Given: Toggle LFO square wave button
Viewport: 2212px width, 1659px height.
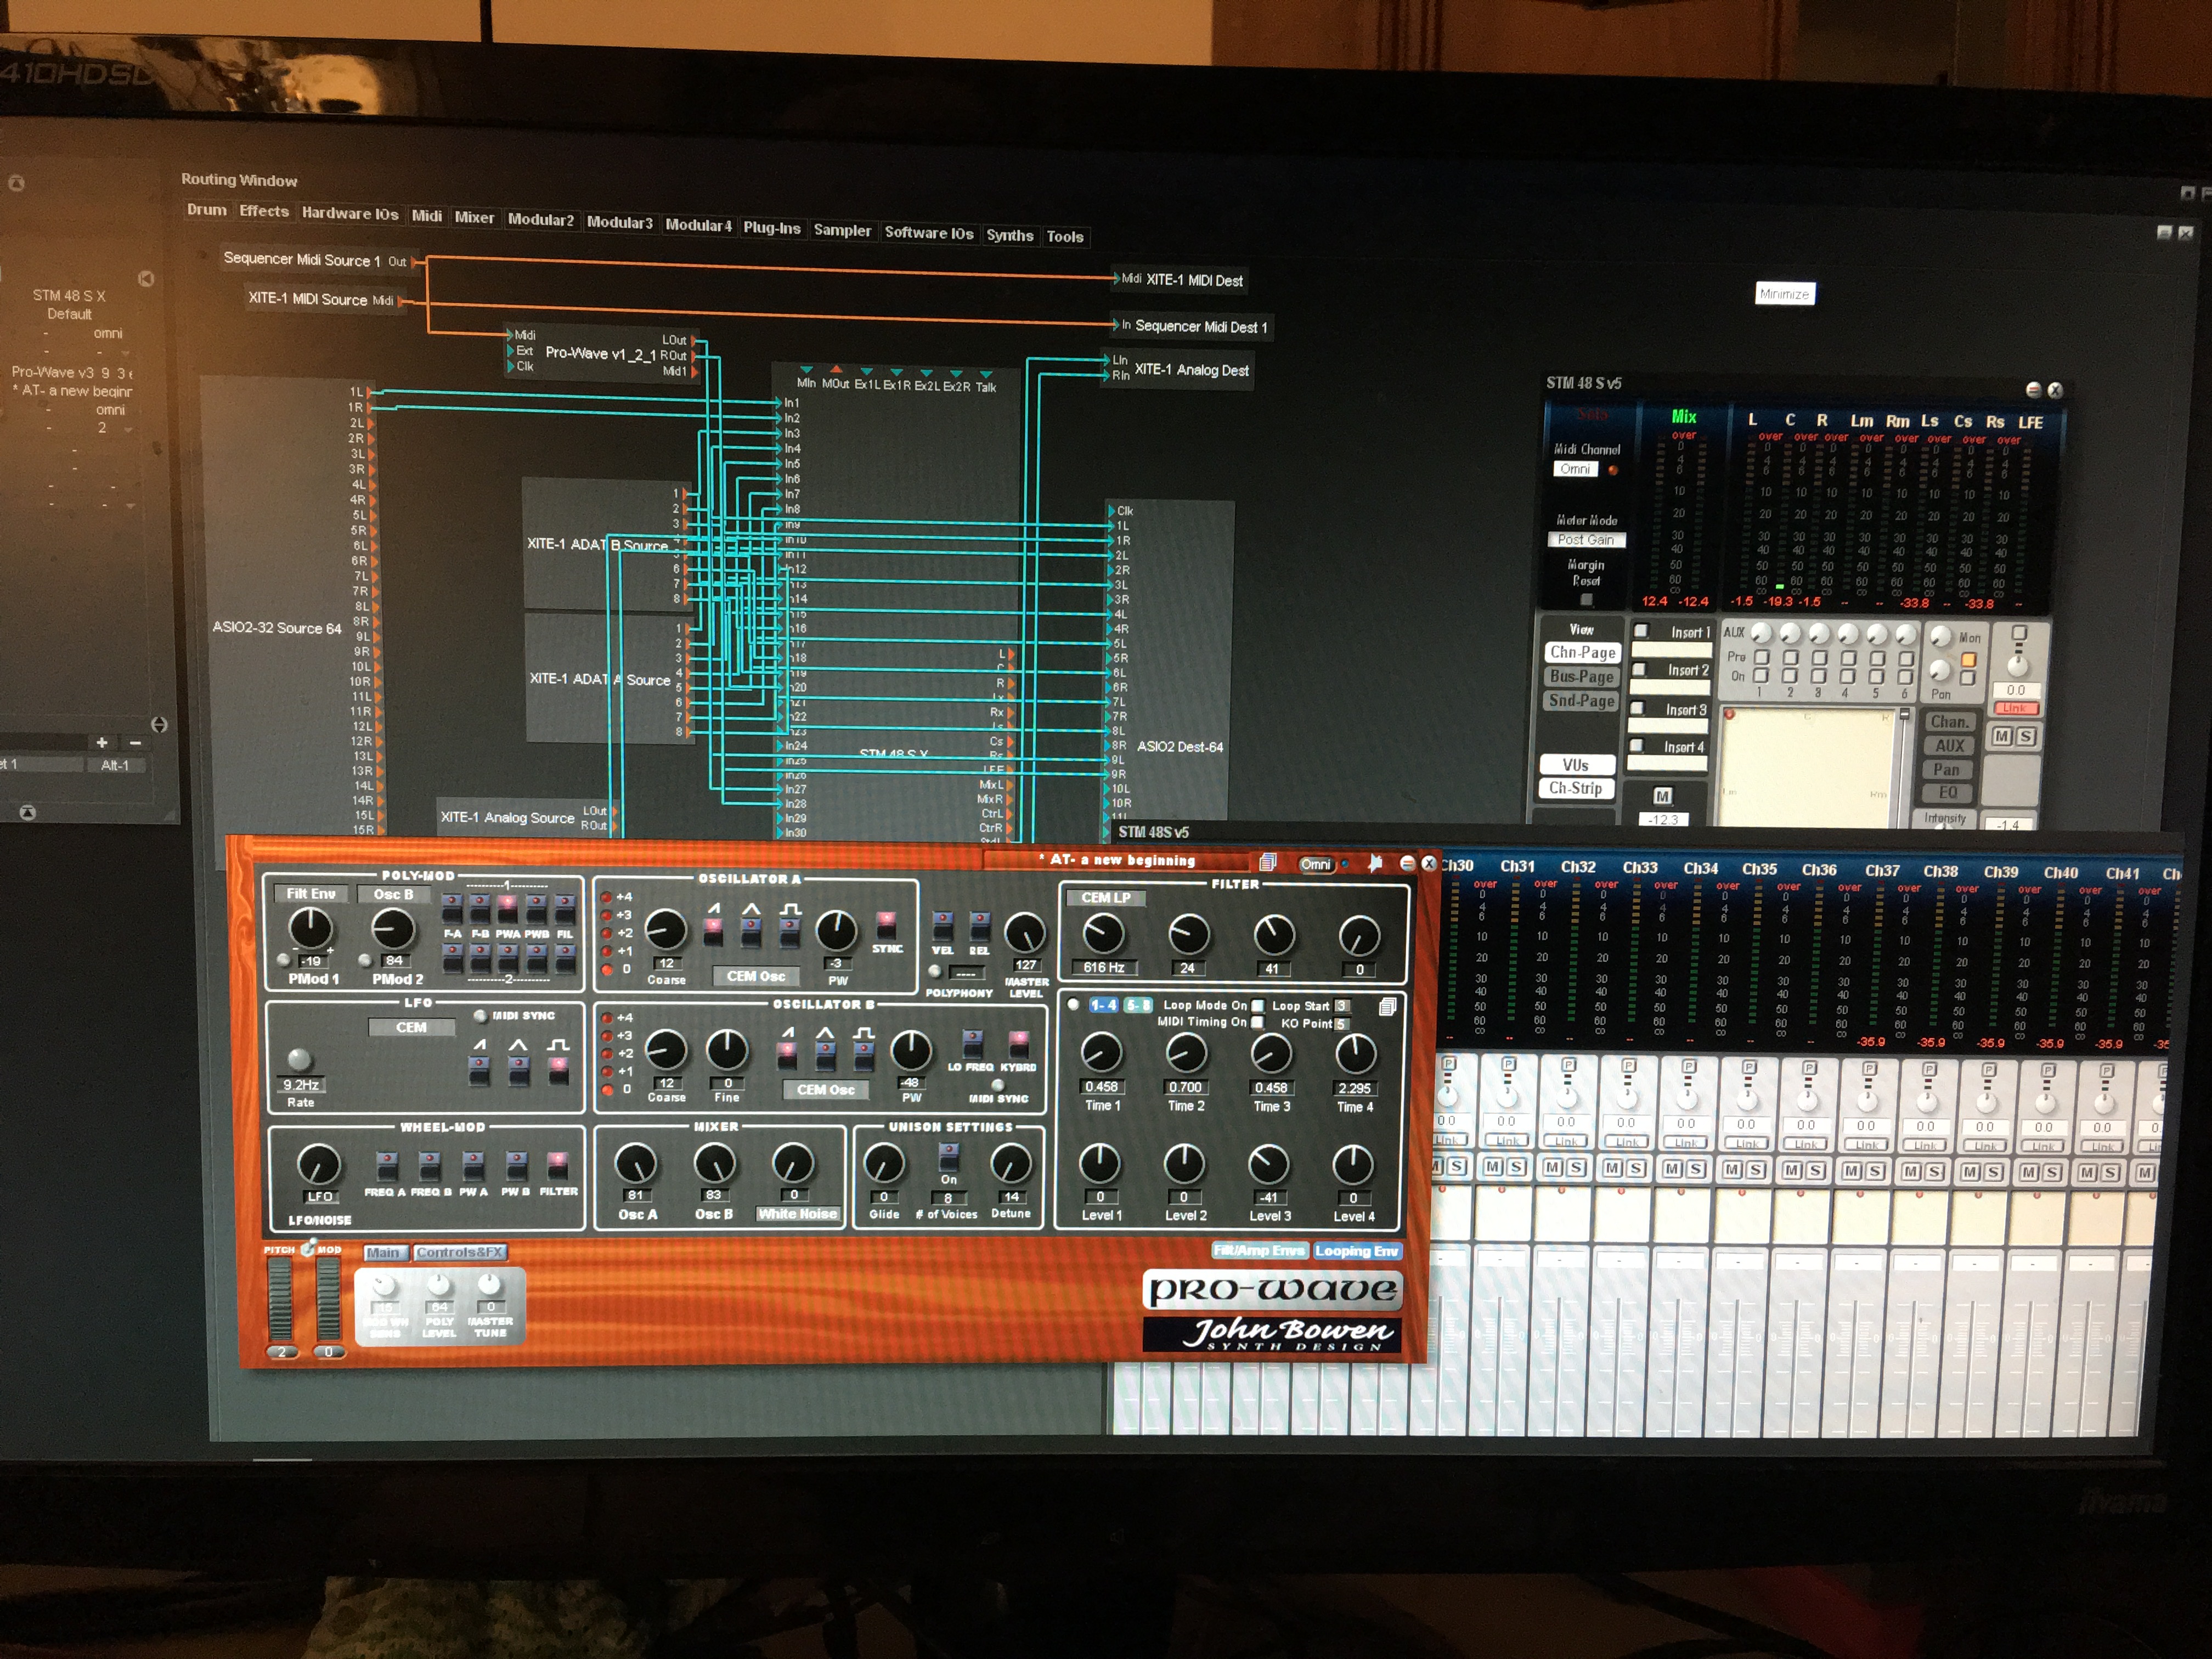Looking at the screenshot, I should coord(558,1070).
